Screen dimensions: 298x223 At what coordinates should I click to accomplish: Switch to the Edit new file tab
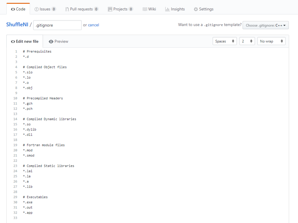click(25, 41)
